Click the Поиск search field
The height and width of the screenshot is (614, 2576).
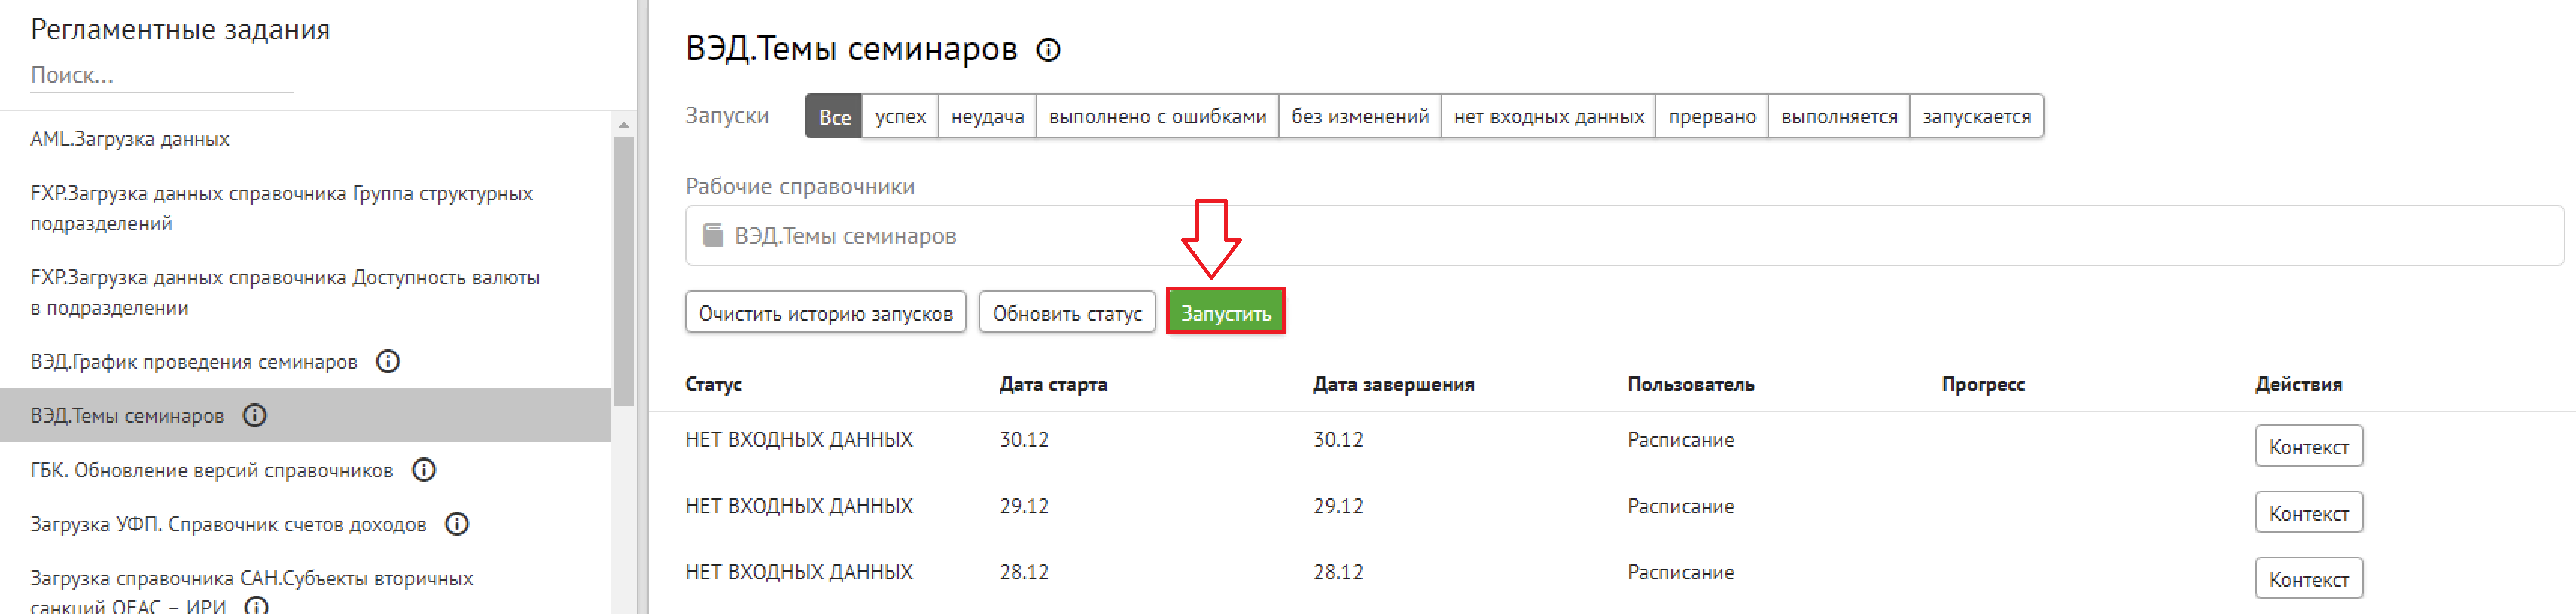tap(160, 75)
